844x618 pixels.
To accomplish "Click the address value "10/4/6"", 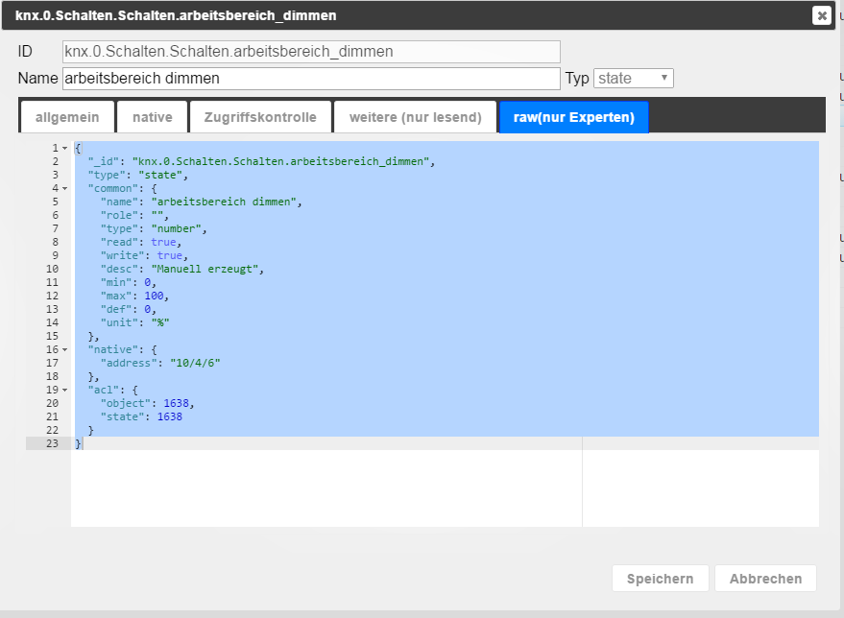I will click(x=195, y=363).
